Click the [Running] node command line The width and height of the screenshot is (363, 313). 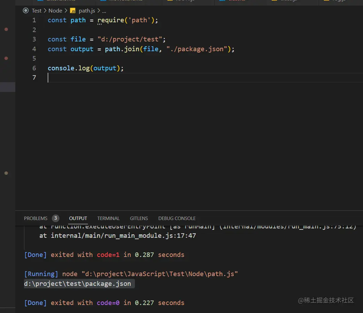[131, 274]
